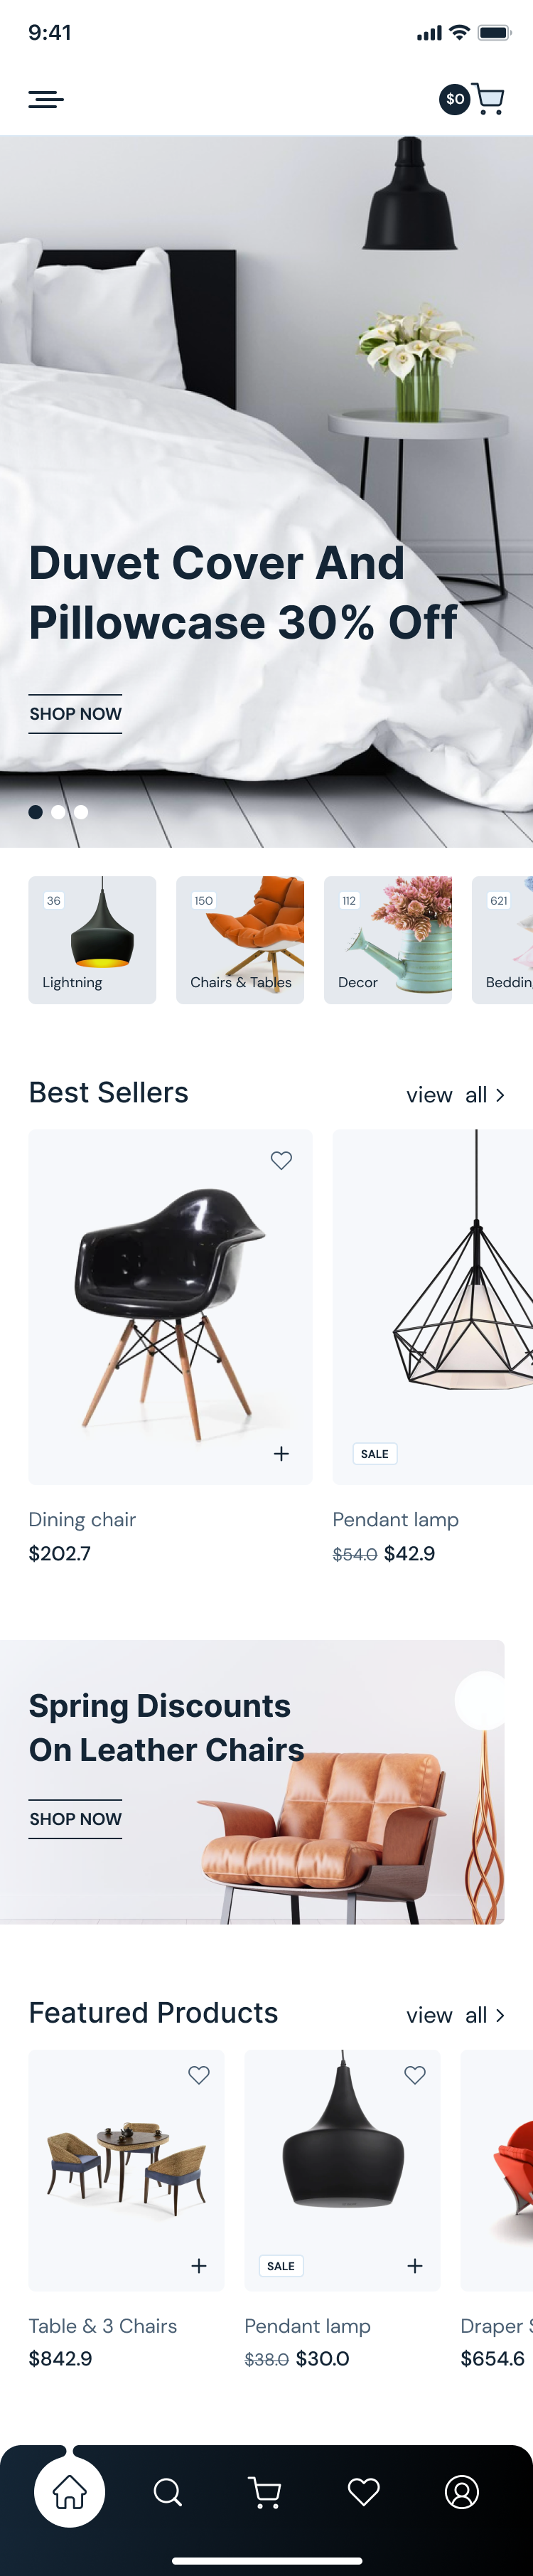Screen dimensions: 533x2576
Task: Go to the Home tab in bottom bar
Action: pyautogui.click(x=69, y=2491)
